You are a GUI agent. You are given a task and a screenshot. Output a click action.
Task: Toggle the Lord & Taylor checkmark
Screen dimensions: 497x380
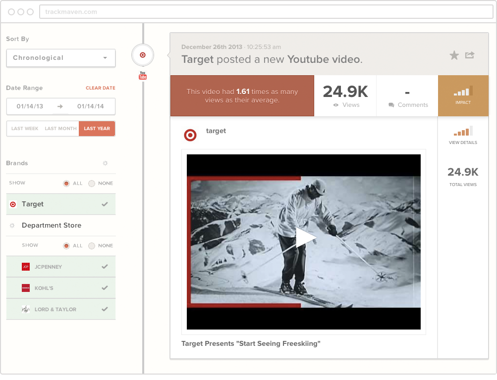(x=105, y=309)
